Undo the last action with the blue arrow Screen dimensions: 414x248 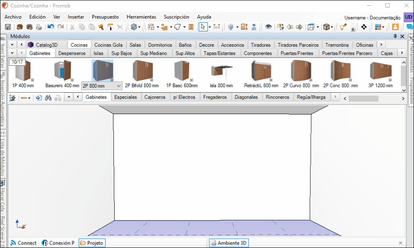click(x=51, y=27)
